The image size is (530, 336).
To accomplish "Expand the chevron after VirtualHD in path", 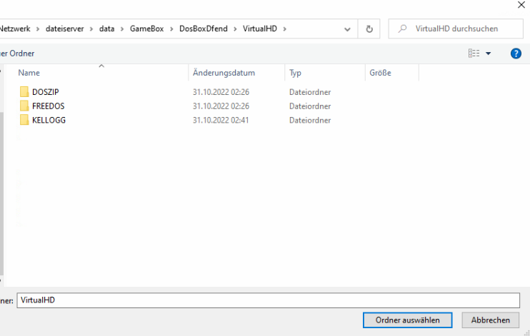I will (x=284, y=29).
